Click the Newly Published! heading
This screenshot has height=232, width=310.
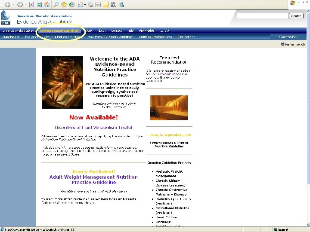point(93,171)
